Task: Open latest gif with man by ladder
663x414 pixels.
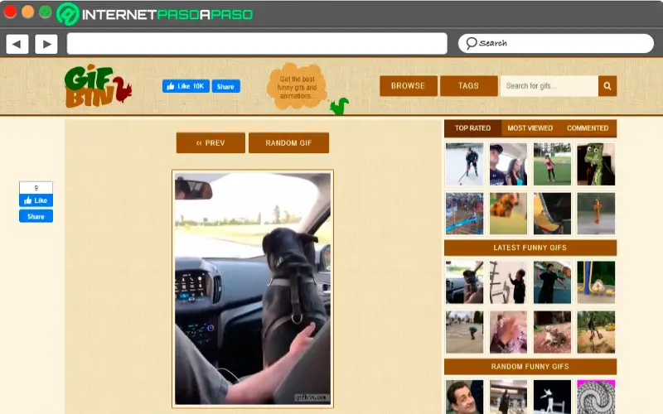Action: [x=508, y=282]
